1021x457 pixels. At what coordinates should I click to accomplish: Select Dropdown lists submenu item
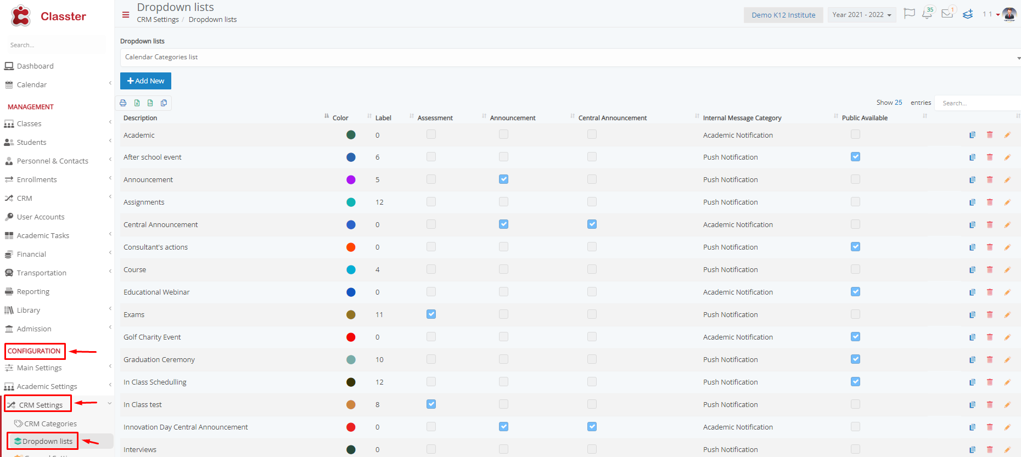pos(47,442)
